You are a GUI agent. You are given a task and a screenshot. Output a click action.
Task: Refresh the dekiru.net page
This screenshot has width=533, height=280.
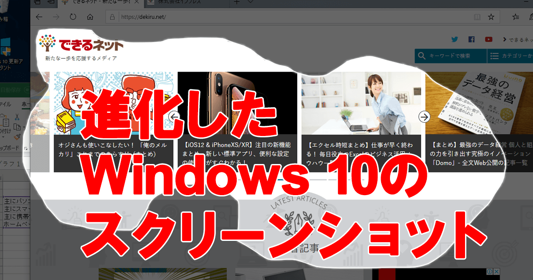click(73, 17)
